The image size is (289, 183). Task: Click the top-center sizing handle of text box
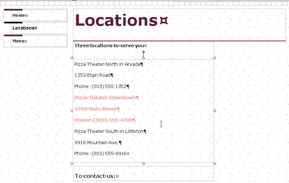[x=143, y=58]
